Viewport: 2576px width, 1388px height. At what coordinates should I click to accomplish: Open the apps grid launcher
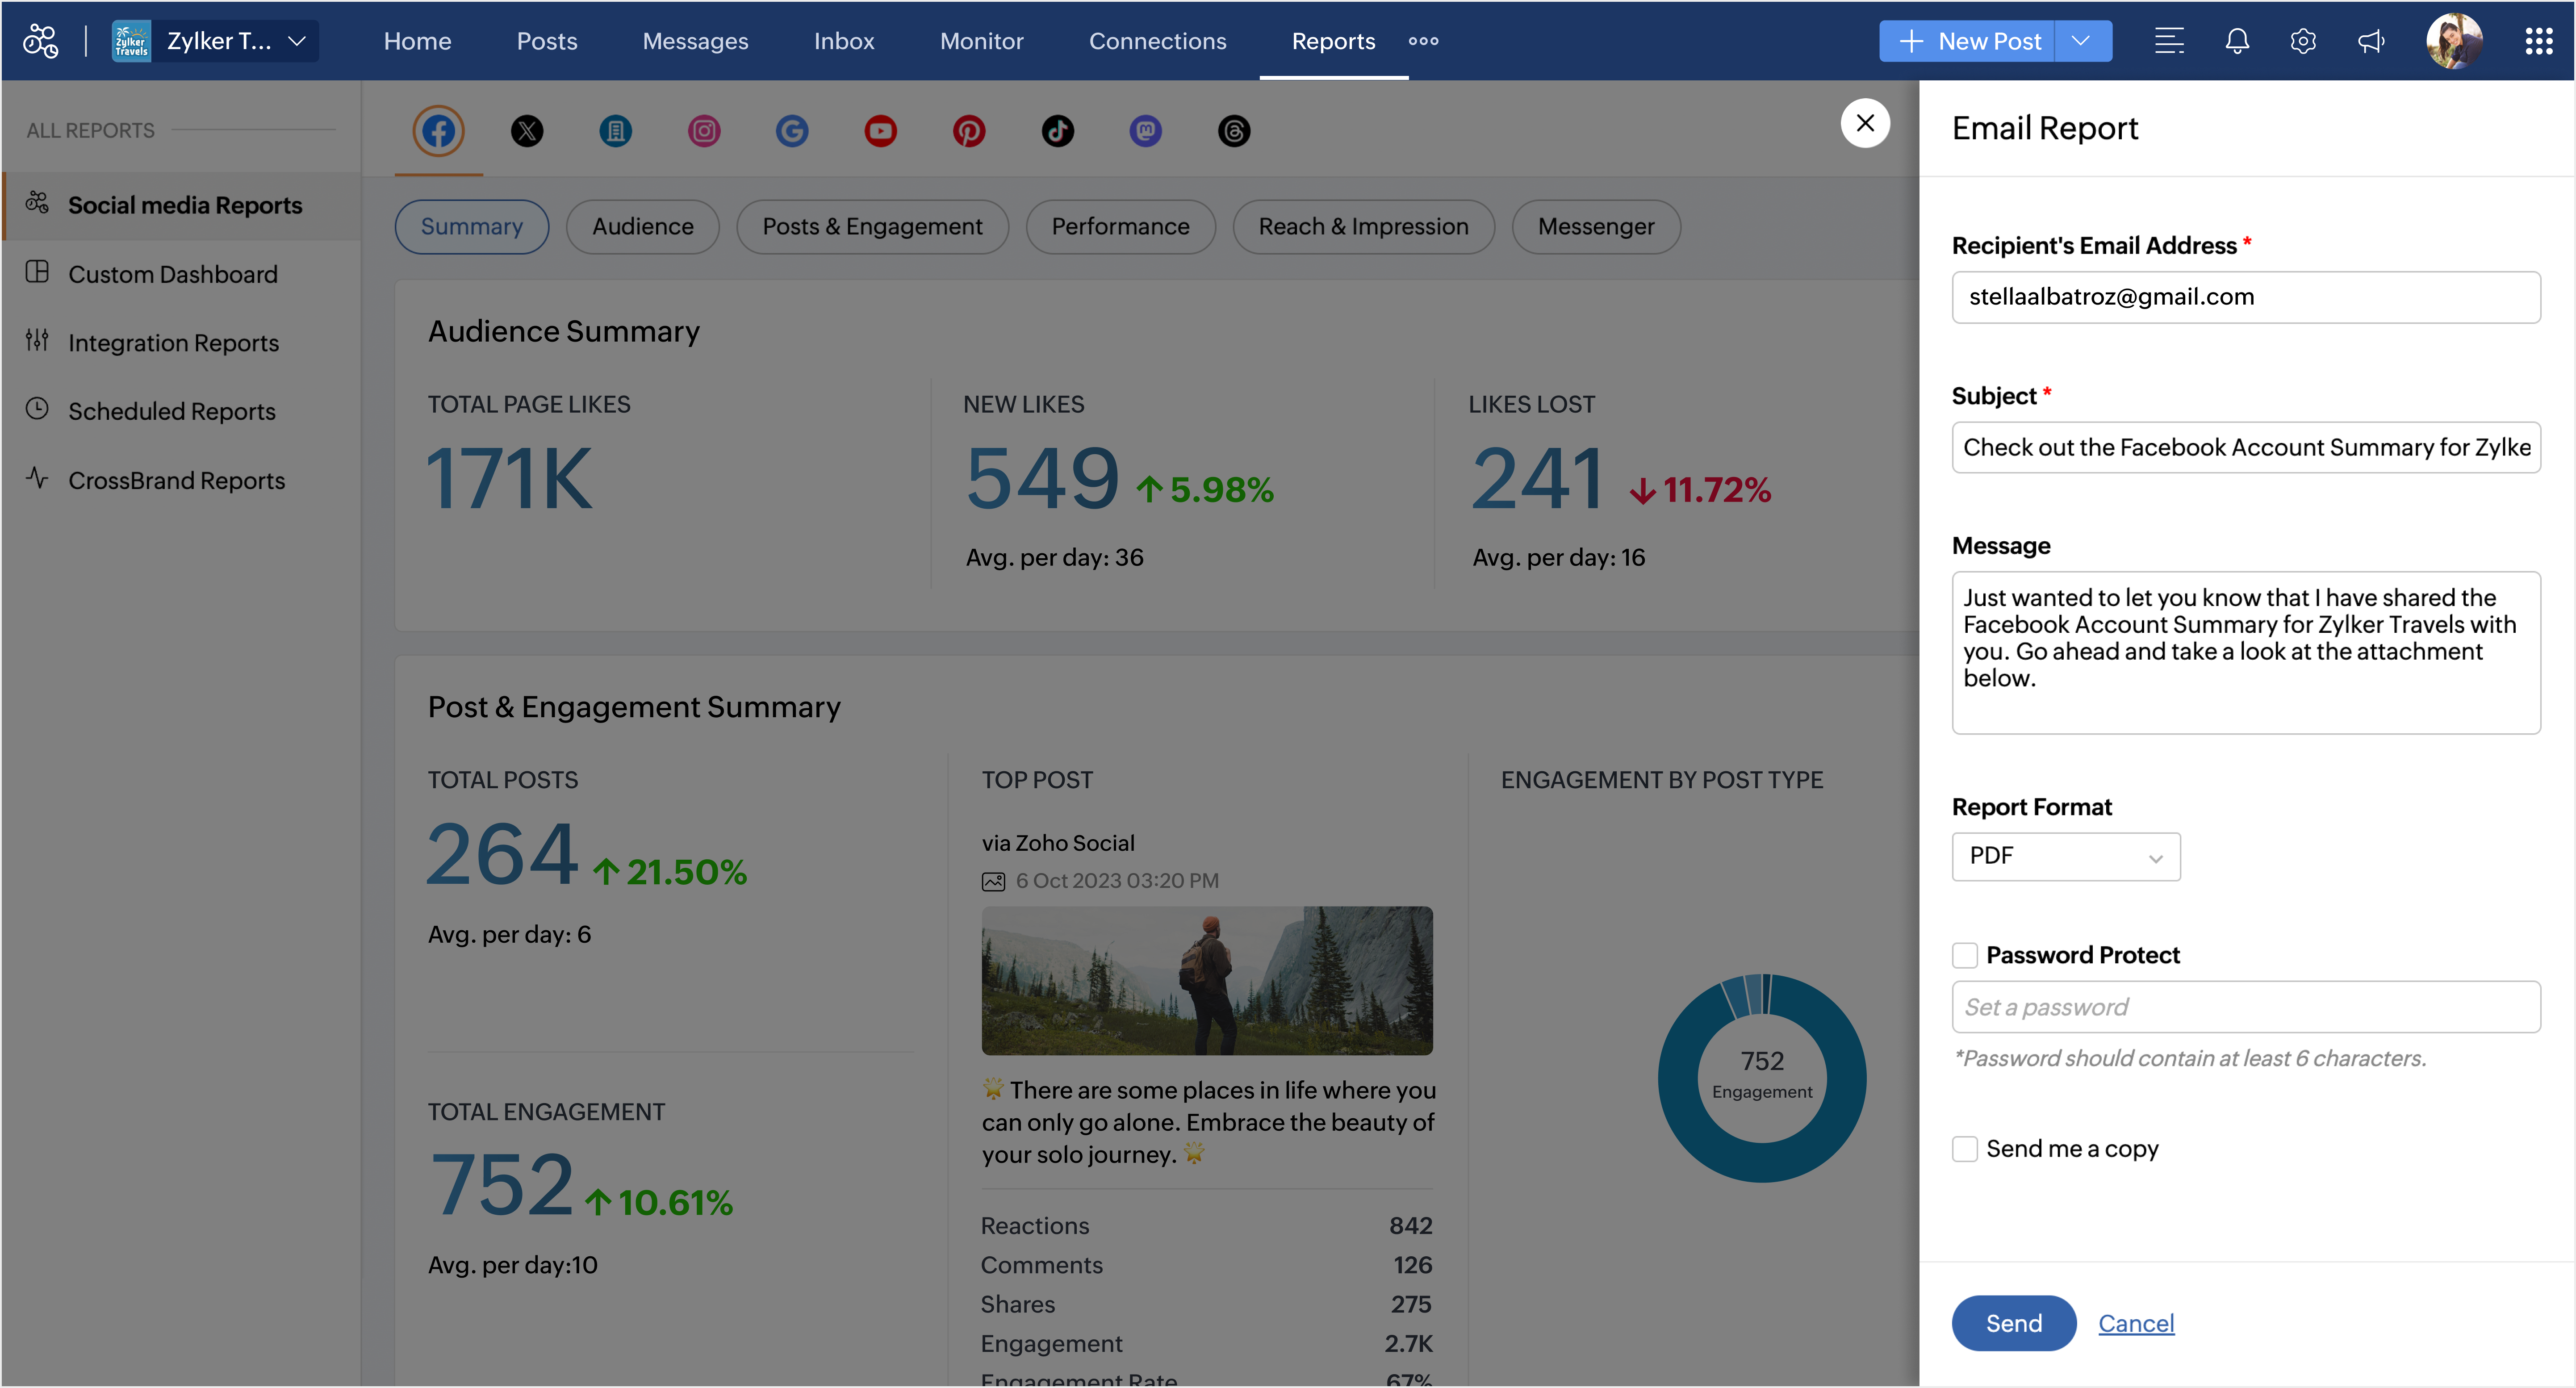click(x=2538, y=41)
